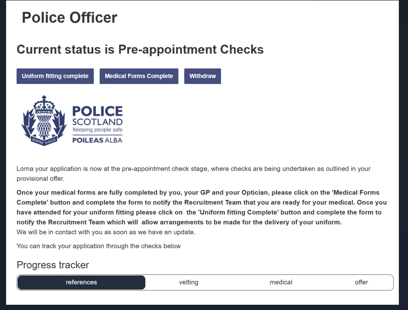Screen dimensions: 408x310
Task: Select the medical stage in progress tracker
Action: (x=281, y=283)
